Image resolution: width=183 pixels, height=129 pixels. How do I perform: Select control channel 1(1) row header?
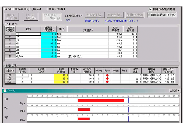(x=10, y=76)
